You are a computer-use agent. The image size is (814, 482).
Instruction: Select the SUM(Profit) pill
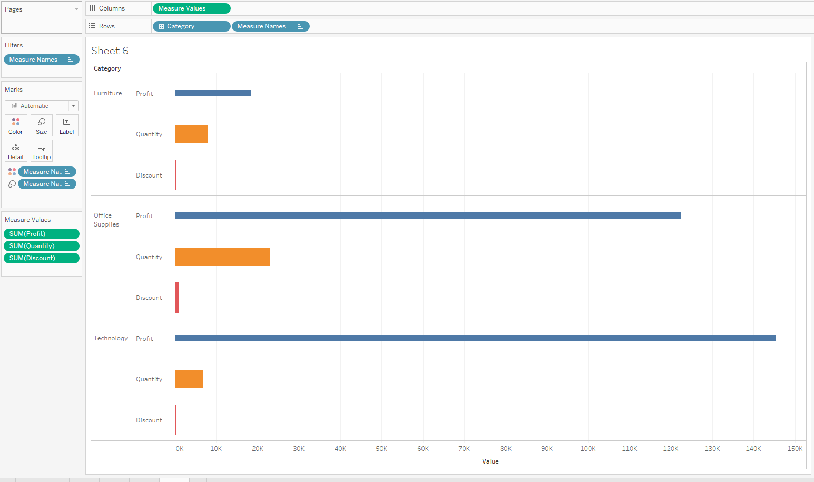pos(42,234)
